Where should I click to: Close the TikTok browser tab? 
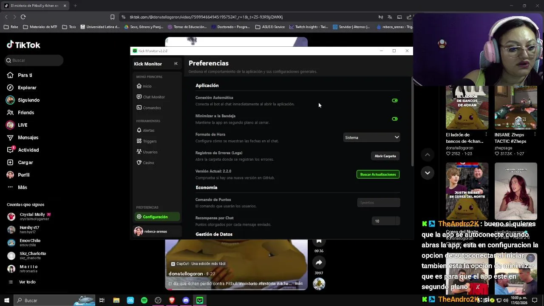pos(65,6)
